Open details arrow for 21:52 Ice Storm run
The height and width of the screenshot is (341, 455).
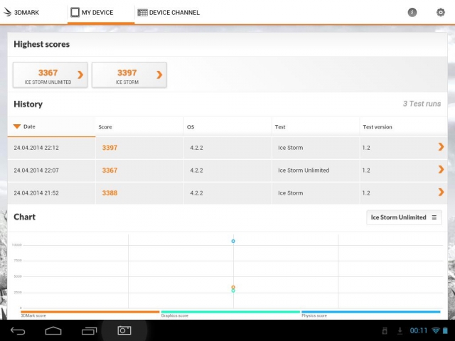pyautogui.click(x=441, y=192)
